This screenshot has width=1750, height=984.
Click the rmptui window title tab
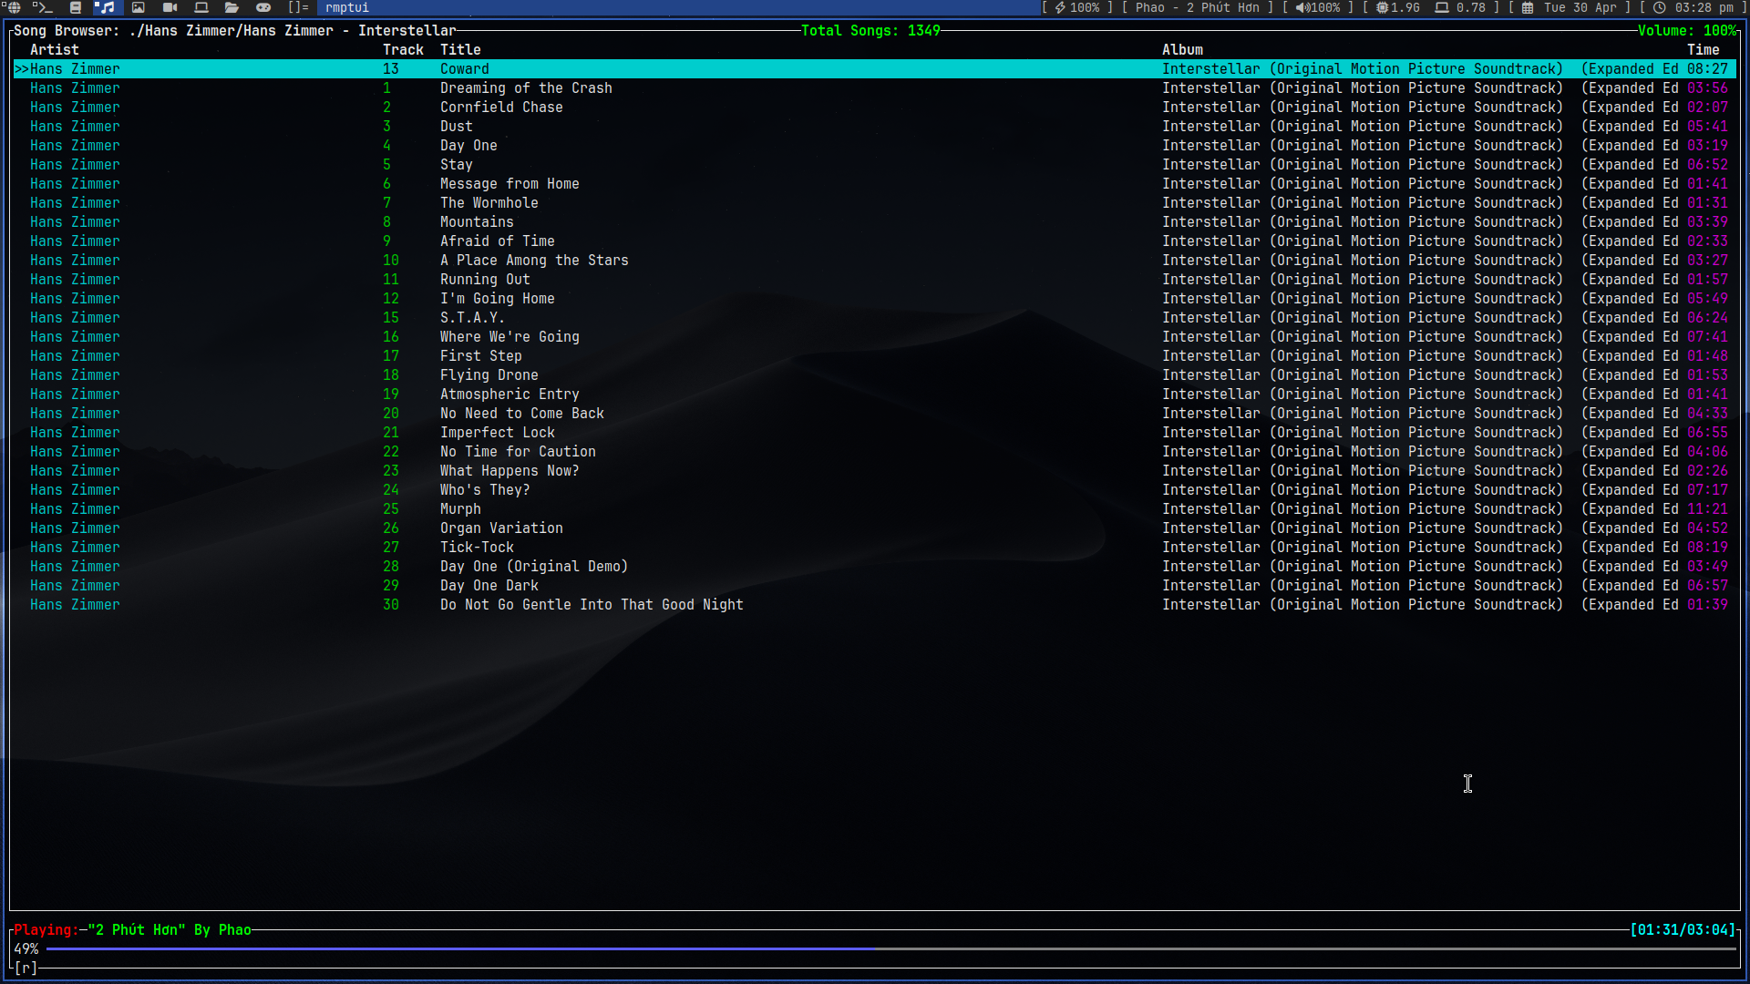(x=347, y=7)
